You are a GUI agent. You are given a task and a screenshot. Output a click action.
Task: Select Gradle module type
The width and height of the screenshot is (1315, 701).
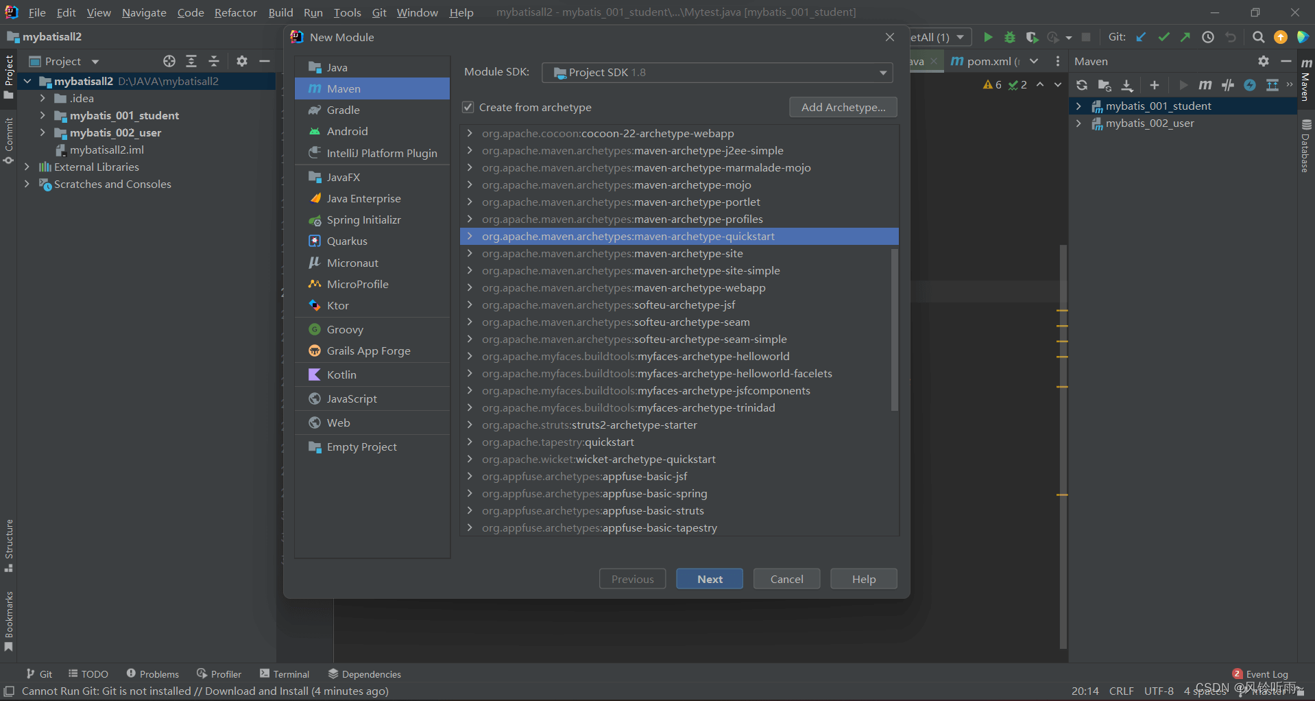click(372, 110)
